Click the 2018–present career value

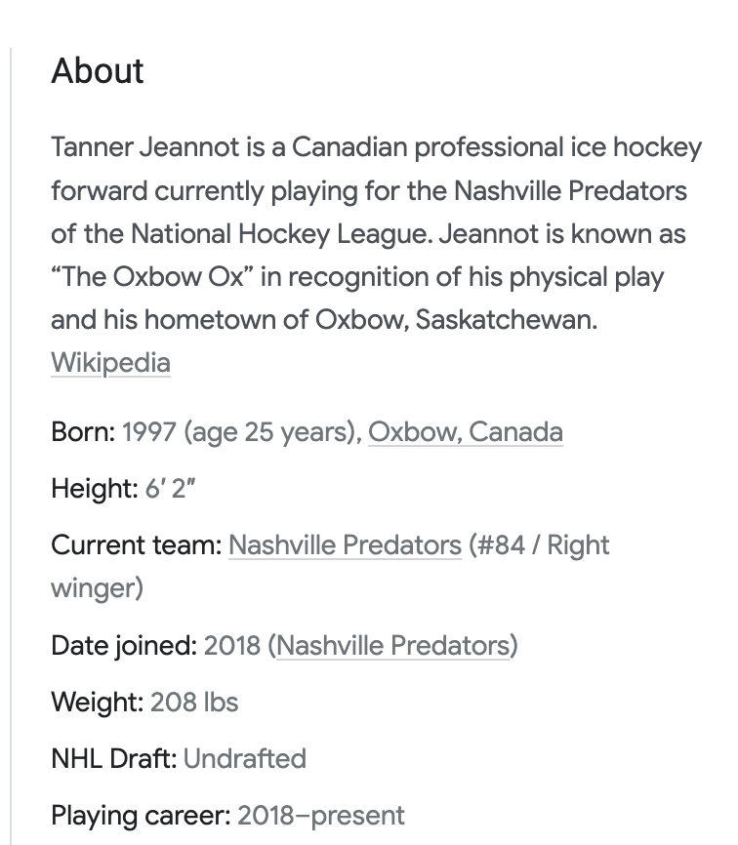pos(321,815)
